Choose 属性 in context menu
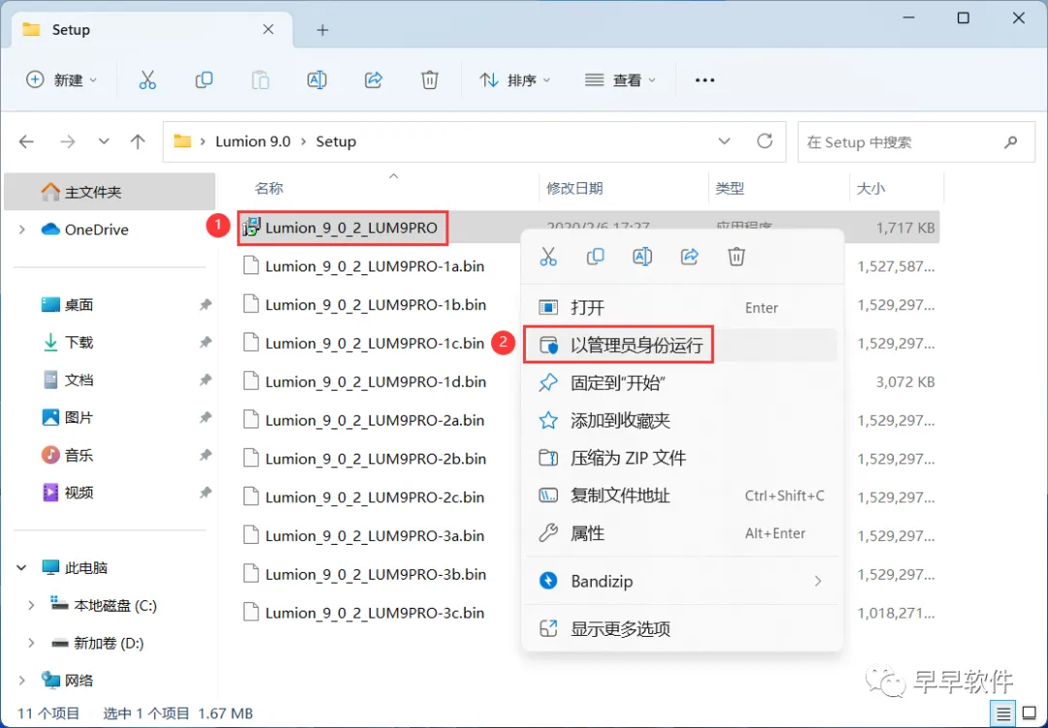Viewport: 1048px width, 728px height. [x=682, y=534]
